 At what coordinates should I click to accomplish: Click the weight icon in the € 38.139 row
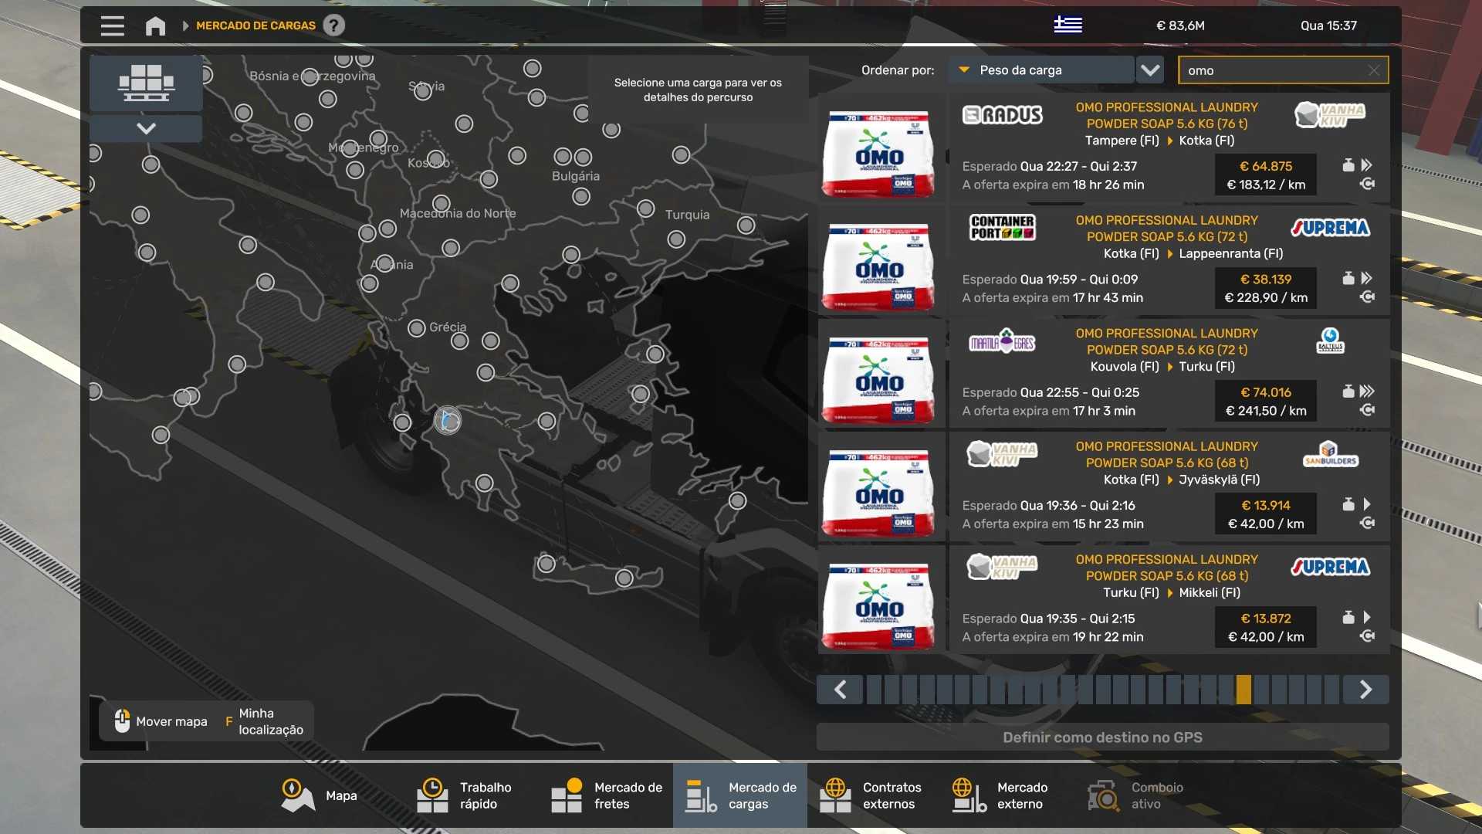pos(1348,278)
